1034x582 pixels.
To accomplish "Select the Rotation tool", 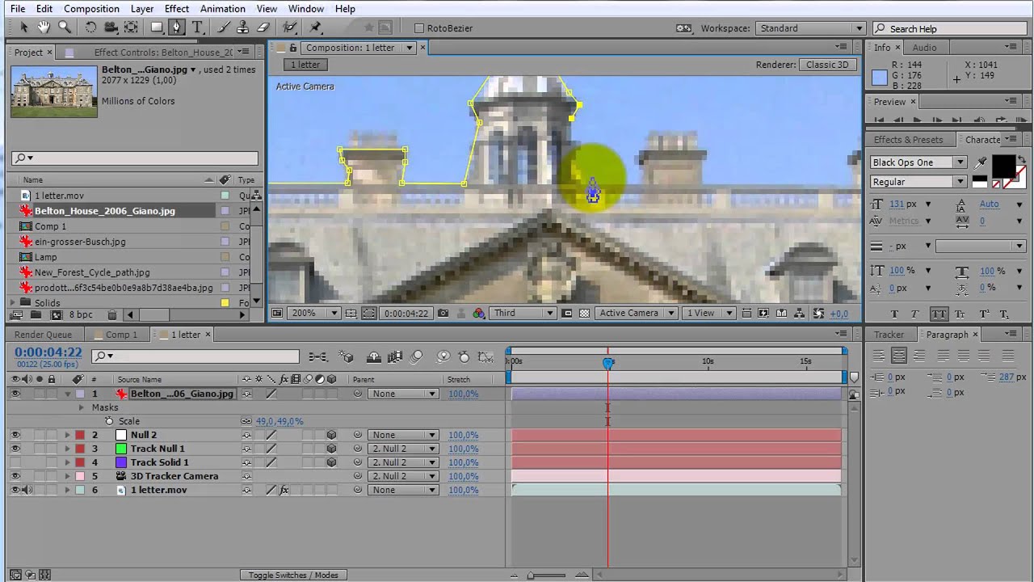I will (x=90, y=27).
